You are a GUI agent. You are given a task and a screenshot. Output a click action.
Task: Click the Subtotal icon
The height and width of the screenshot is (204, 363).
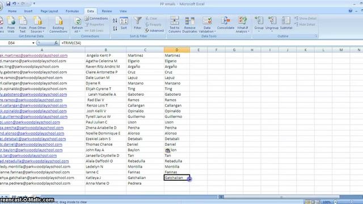pyautogui.click(x=286, y=23)
